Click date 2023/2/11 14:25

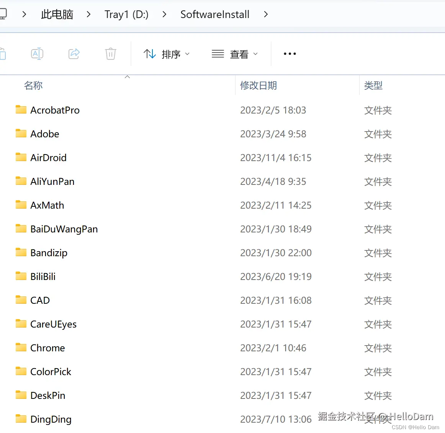(276, 205)
